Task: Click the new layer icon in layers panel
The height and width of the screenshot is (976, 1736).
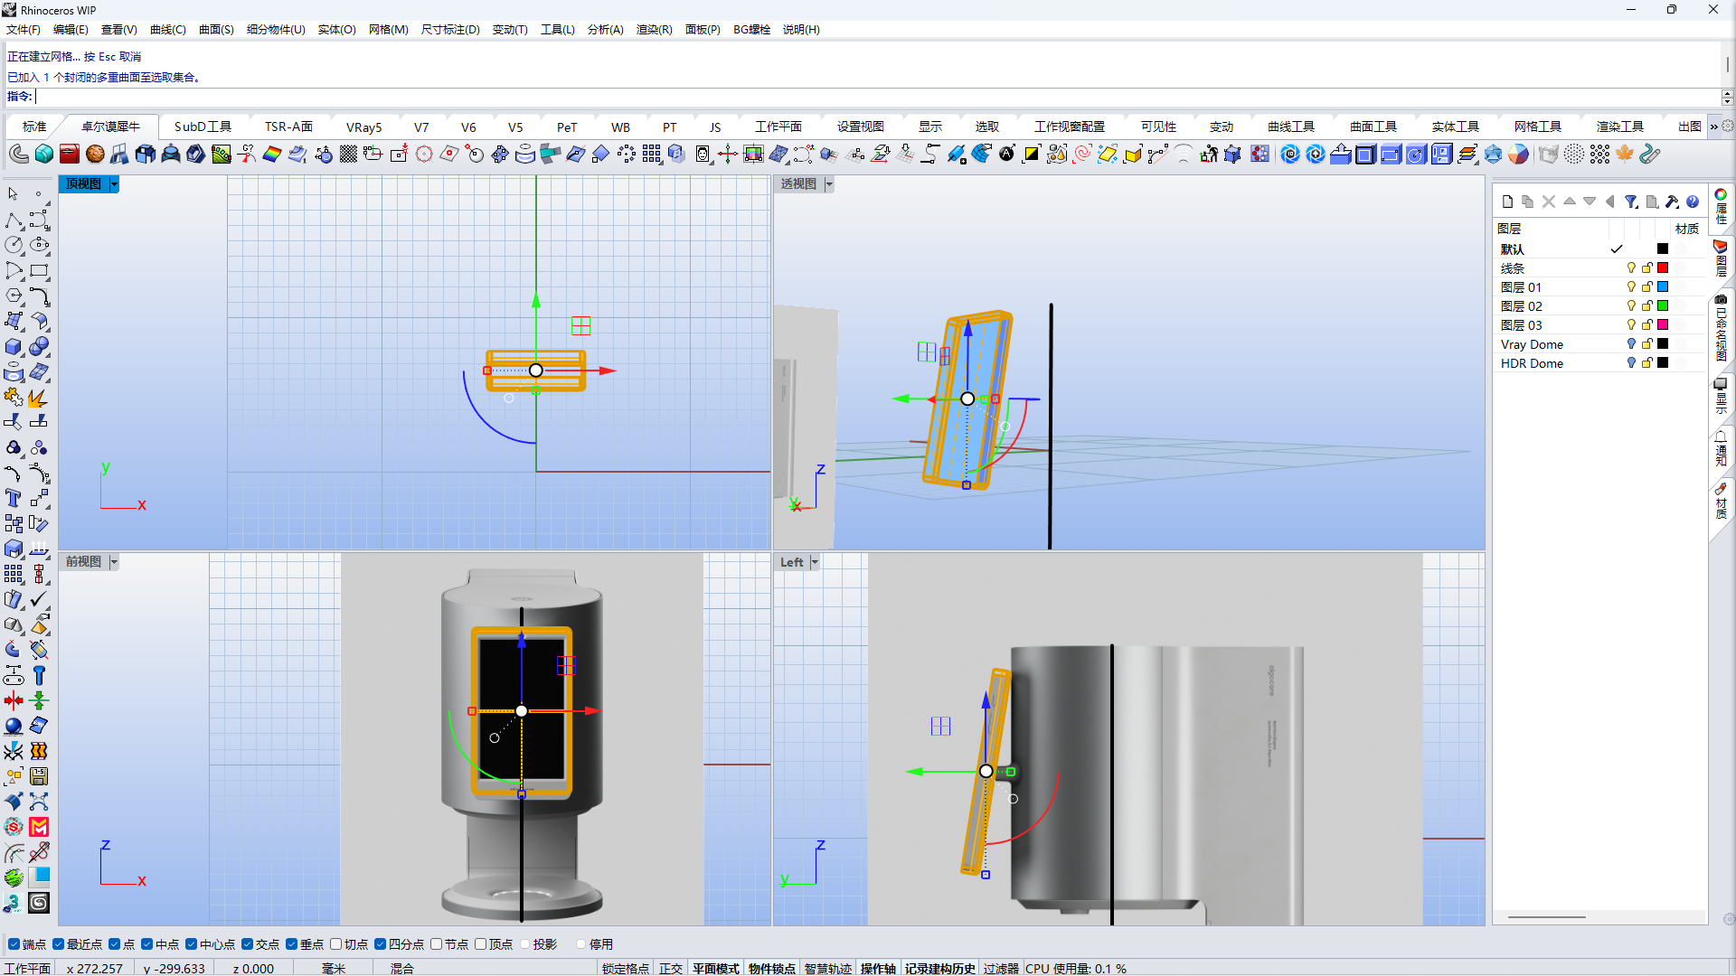Action: (1507, 202)
